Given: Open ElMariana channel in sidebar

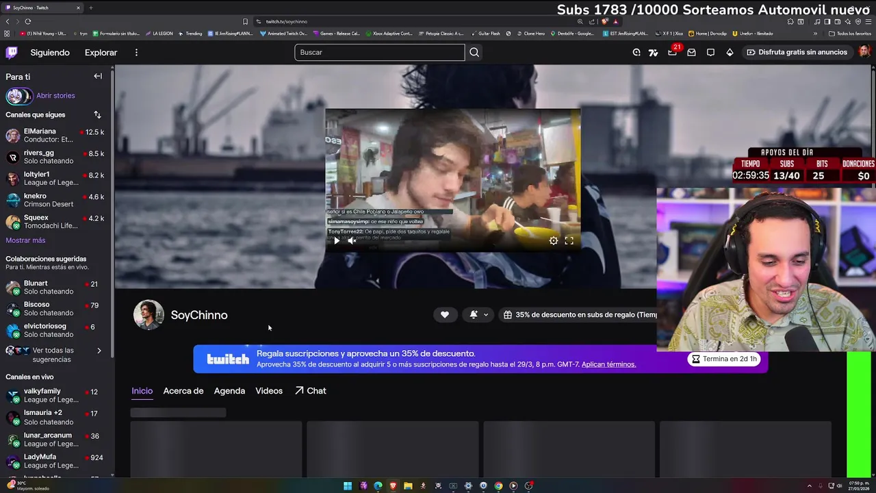Looking at the screenshot, I should coord(55,135).
